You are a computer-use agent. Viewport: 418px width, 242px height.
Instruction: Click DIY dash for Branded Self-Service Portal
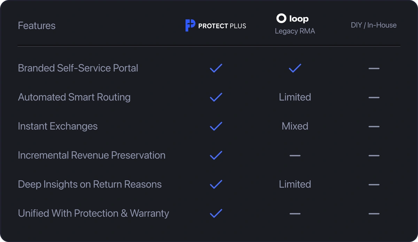374,68
